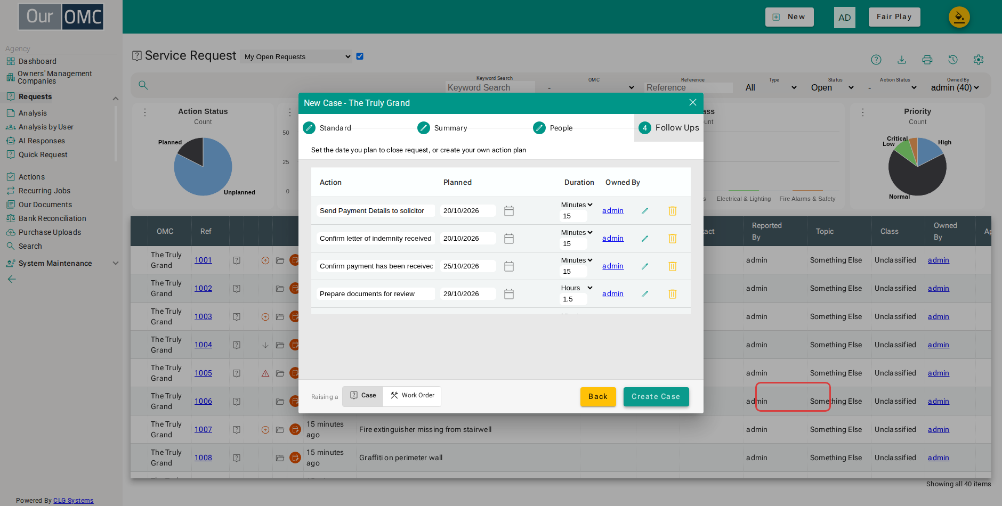Open request reference 1007
The width and height of the screenshot is (1002, 506).
(x=203, y=429)
